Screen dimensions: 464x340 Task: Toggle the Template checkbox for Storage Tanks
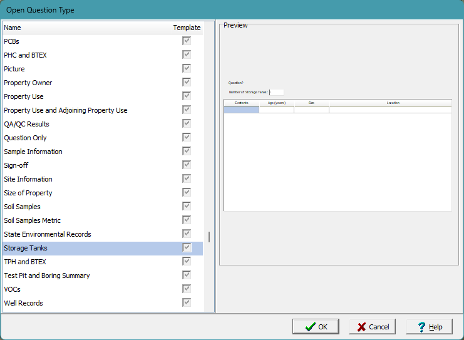click(x=187, y=248)
